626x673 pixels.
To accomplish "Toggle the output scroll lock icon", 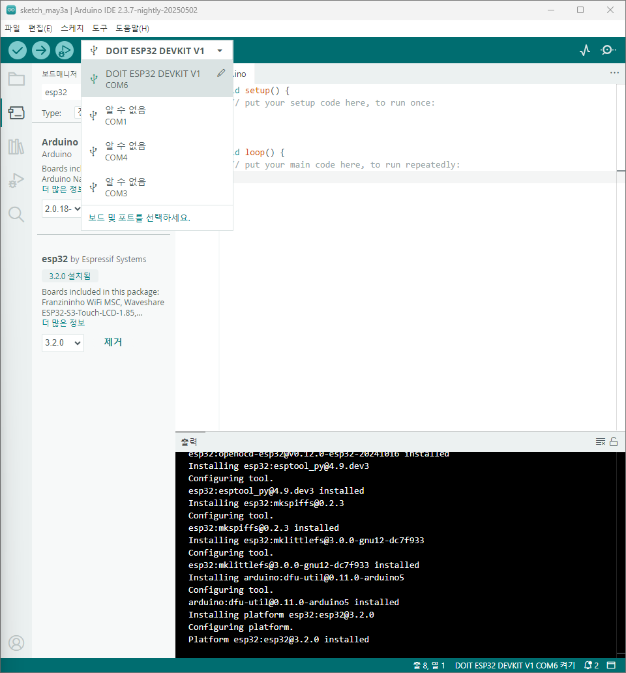I will [x=614, y=441].
